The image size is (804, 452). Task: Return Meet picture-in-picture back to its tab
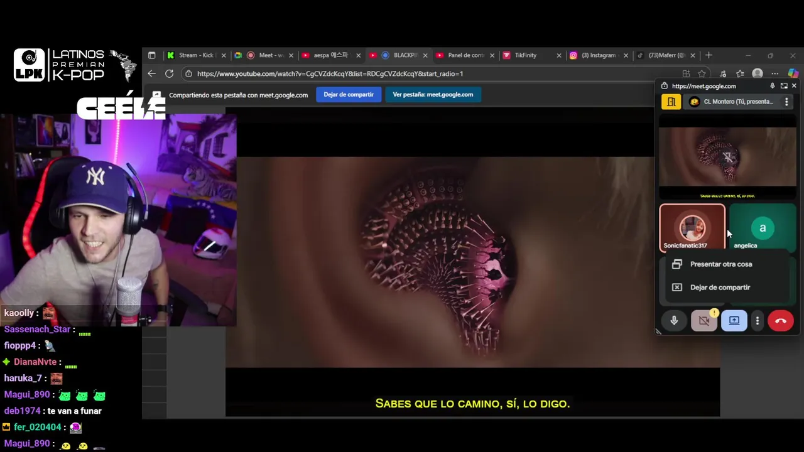(784, 86)
